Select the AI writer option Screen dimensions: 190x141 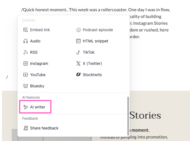tap(35, 107)
